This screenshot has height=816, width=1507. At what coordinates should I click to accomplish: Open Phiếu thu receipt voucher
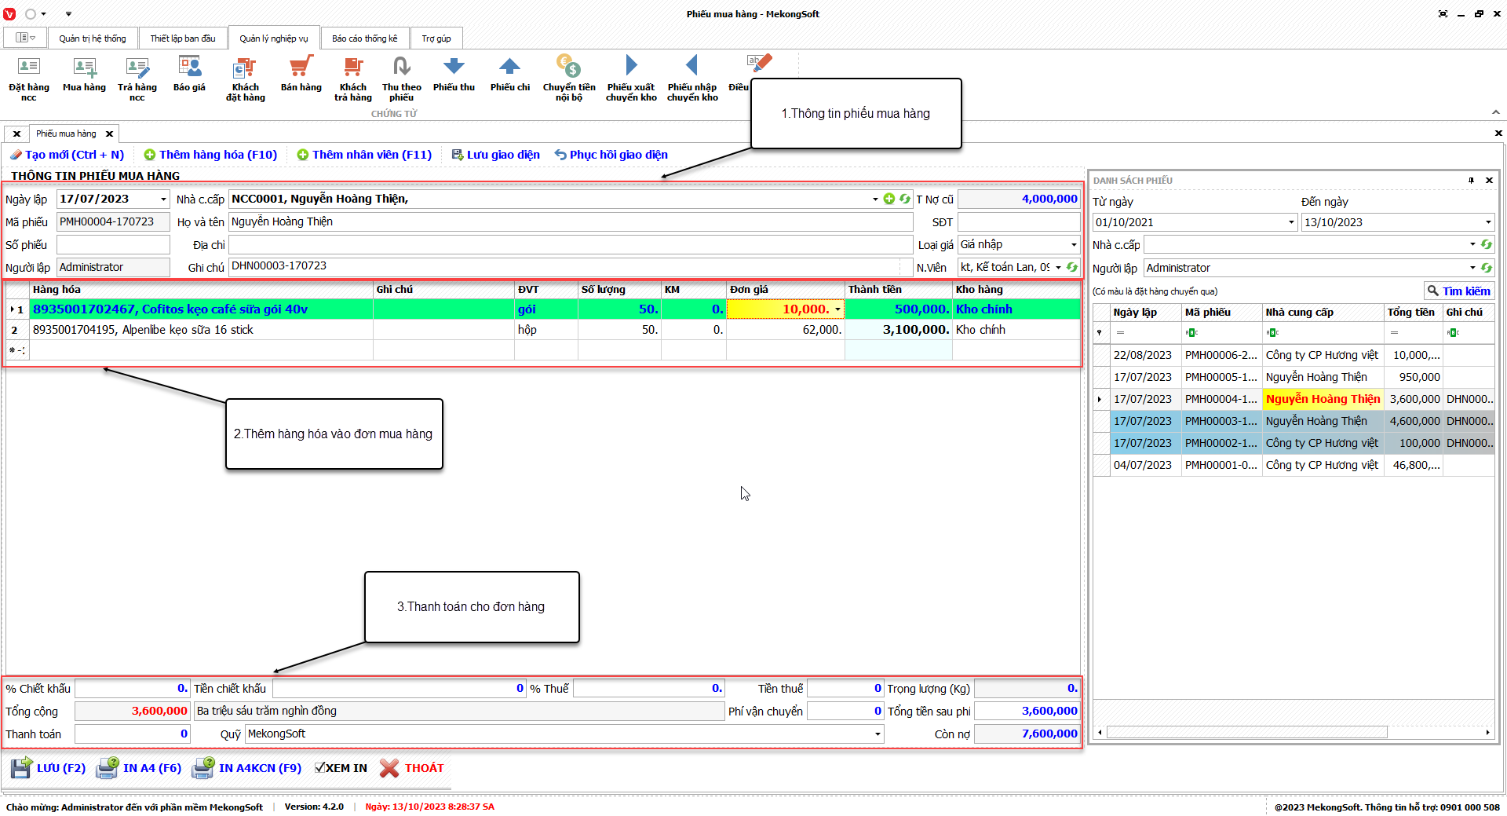454,68
